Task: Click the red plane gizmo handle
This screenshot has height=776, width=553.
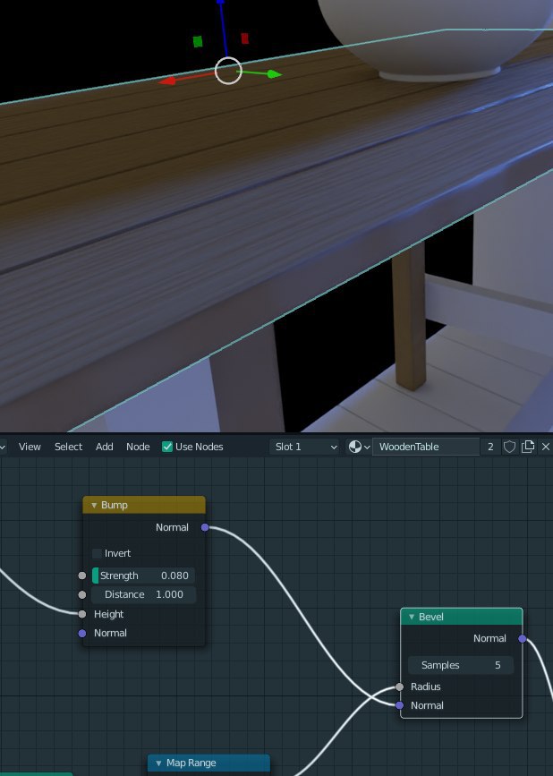Action: pyautogui.click(x=245, y=38)
